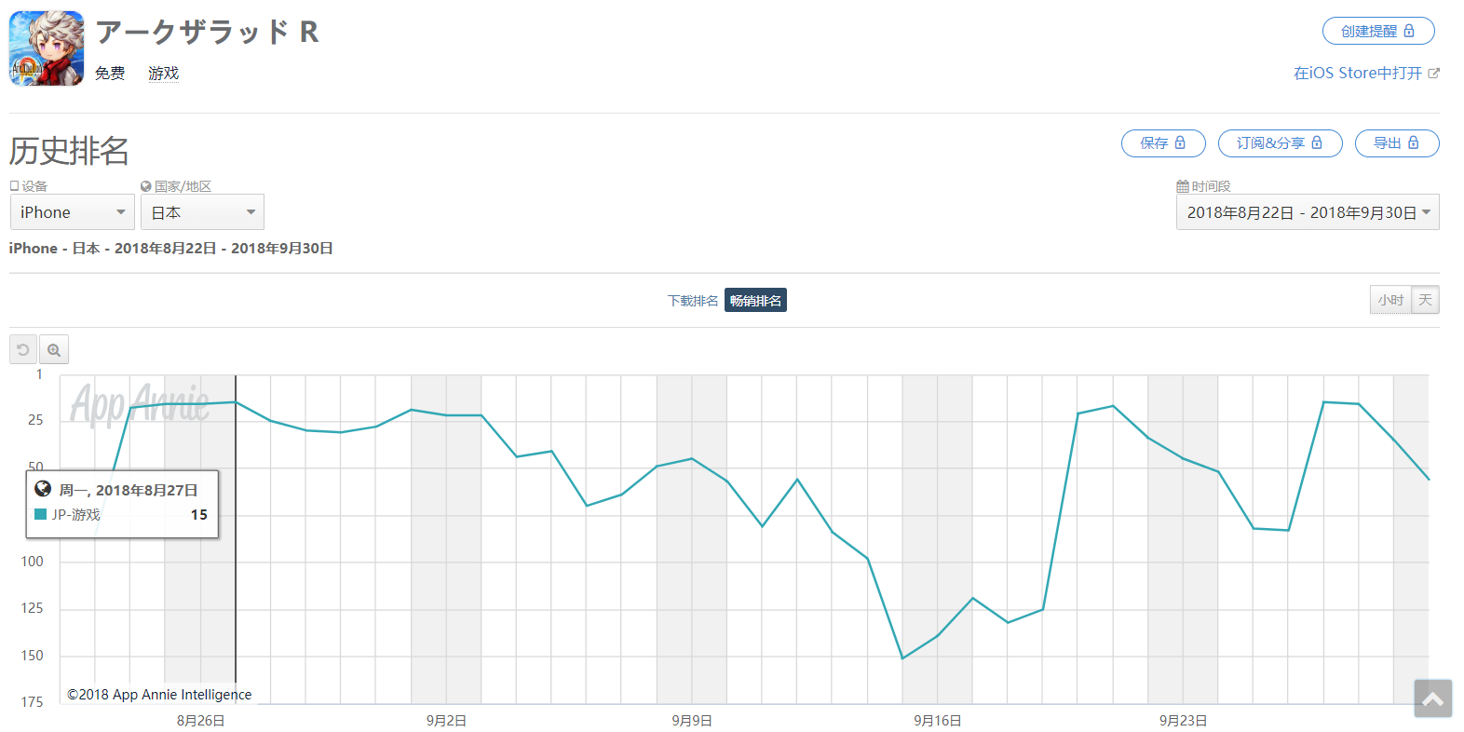Viewport: 1464px width, 732px height.
Task: Click the 订阅&分享 button
Action: click(1280, 143)
